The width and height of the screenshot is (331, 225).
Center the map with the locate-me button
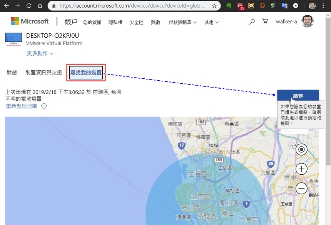coord(301,150)
